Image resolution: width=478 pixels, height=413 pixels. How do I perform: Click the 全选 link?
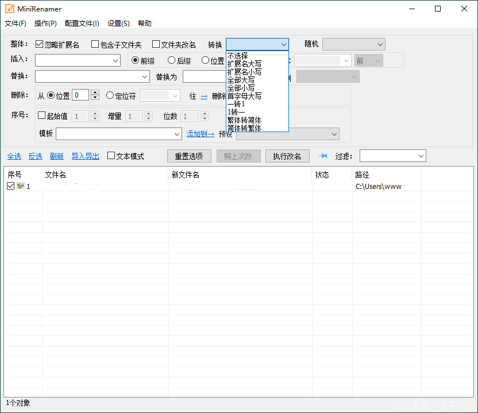pyautogui.click(x=14, y=156)
